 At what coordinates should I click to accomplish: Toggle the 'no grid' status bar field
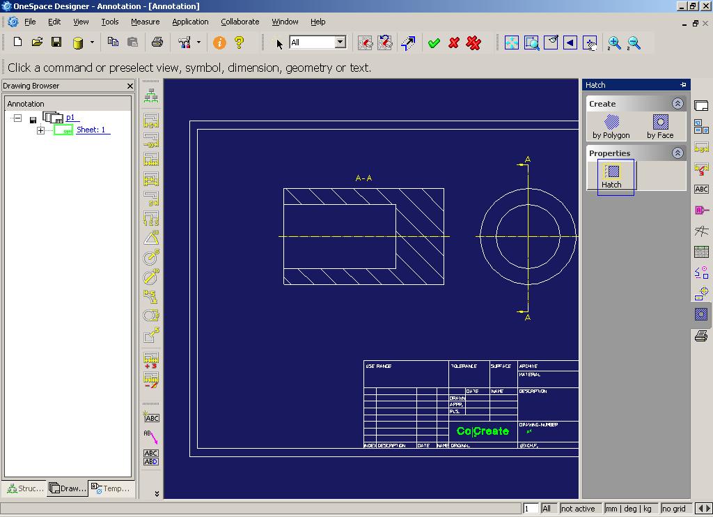pos(675,509)
